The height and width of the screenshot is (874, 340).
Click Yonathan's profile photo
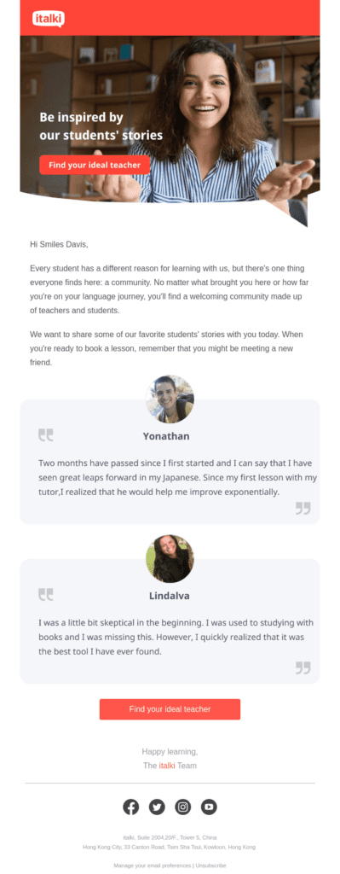pos(170,399)
